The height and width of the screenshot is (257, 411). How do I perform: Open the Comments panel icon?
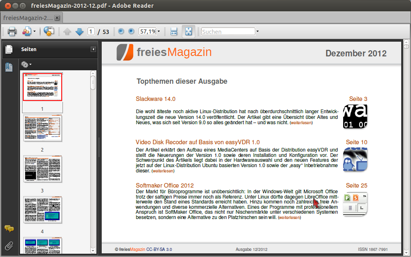9,229
